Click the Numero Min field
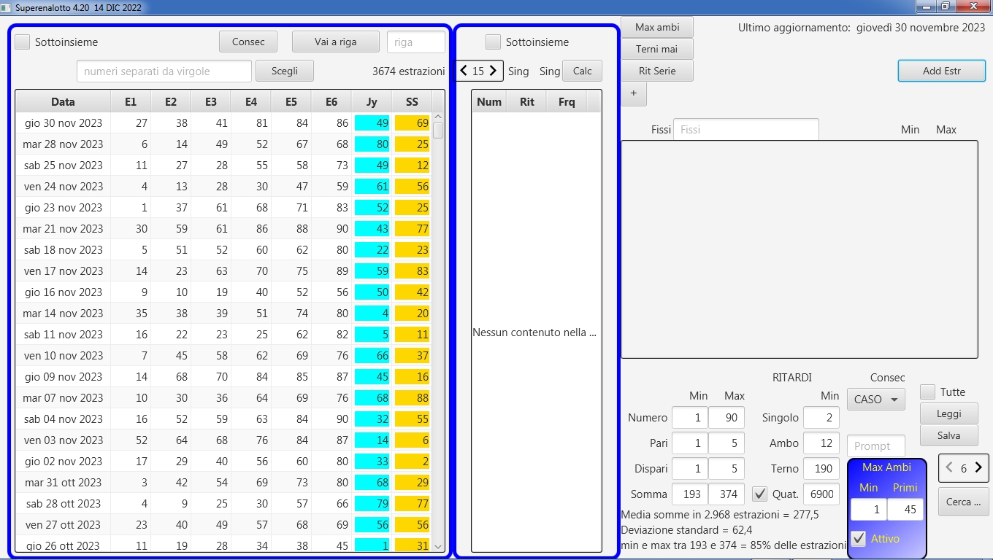Screen dimensions: 993x560 (x=690, y=418)
